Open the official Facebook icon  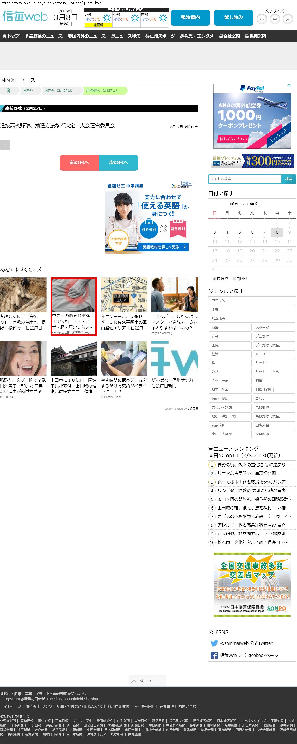point(214,655)
